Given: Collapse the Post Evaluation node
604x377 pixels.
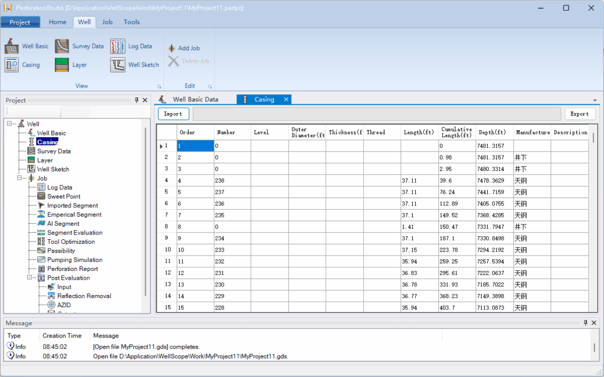Looking at the screenshot, I should pyautogui.click(x=30, y=277).
